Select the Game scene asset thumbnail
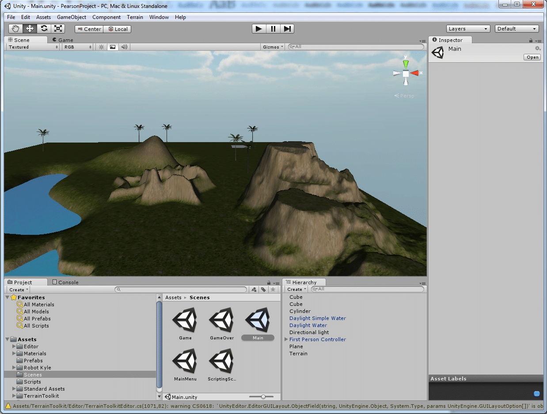547x414 pixels. tap(185, 320)
